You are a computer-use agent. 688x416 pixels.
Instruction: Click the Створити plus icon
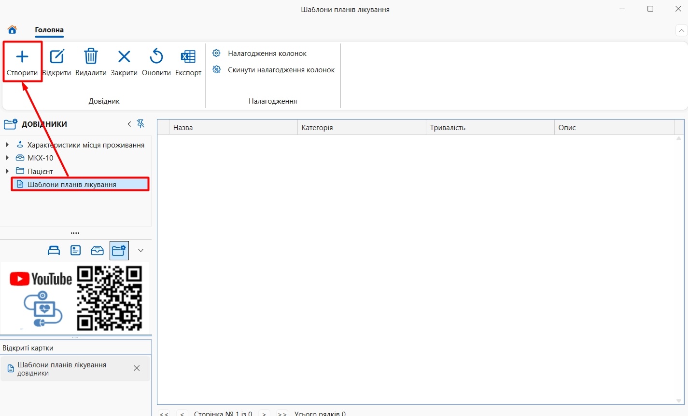pos(22,57)
